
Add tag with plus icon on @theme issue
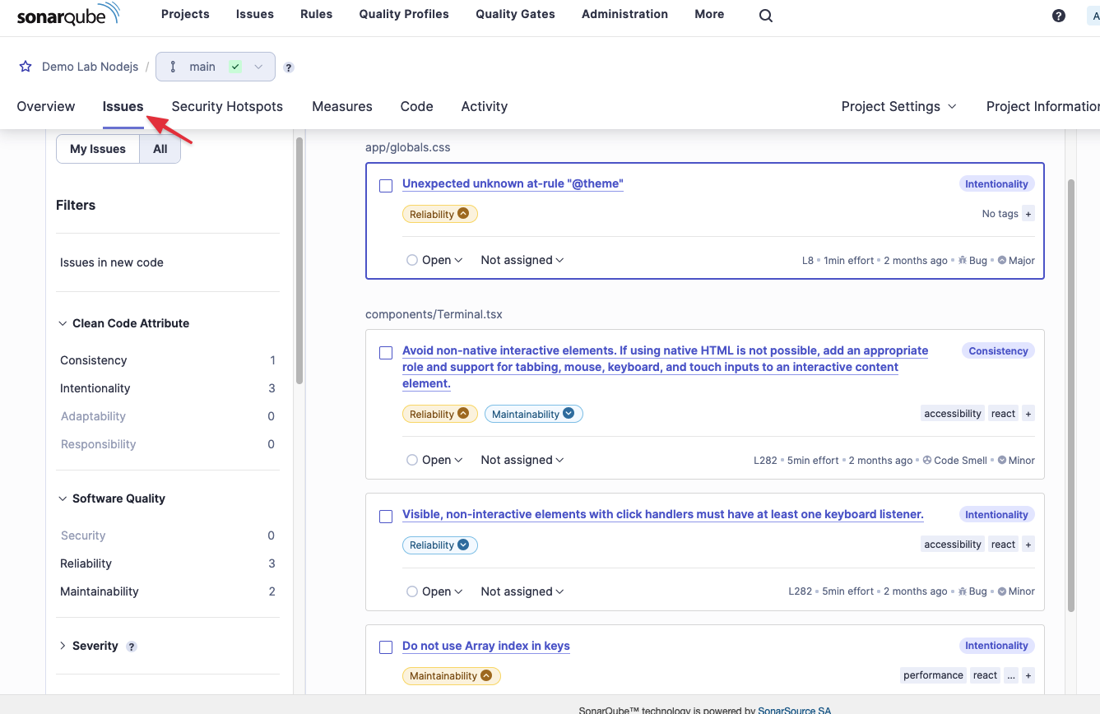click(1028, 214)
